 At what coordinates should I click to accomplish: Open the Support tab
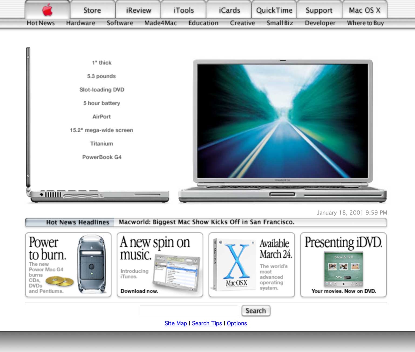pos(319,10)
